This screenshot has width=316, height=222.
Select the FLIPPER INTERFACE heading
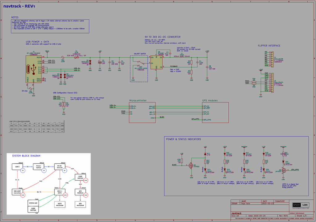(269, 46)
